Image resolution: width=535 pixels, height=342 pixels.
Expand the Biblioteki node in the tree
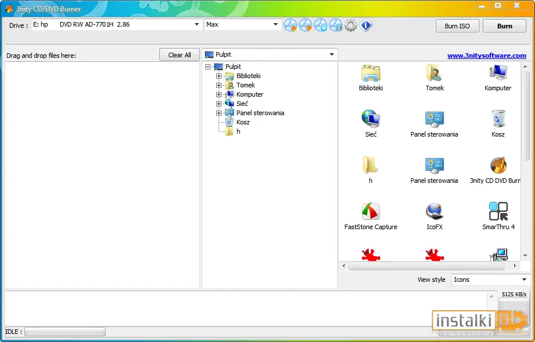coord(219,76)
